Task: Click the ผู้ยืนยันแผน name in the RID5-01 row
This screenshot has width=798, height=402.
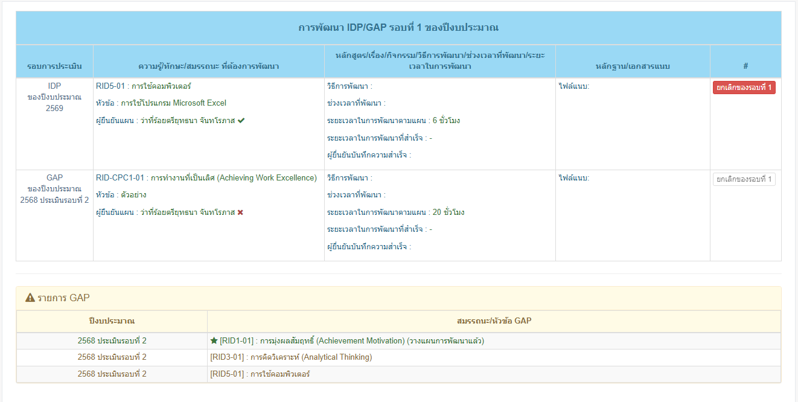Action: point(187,121)
